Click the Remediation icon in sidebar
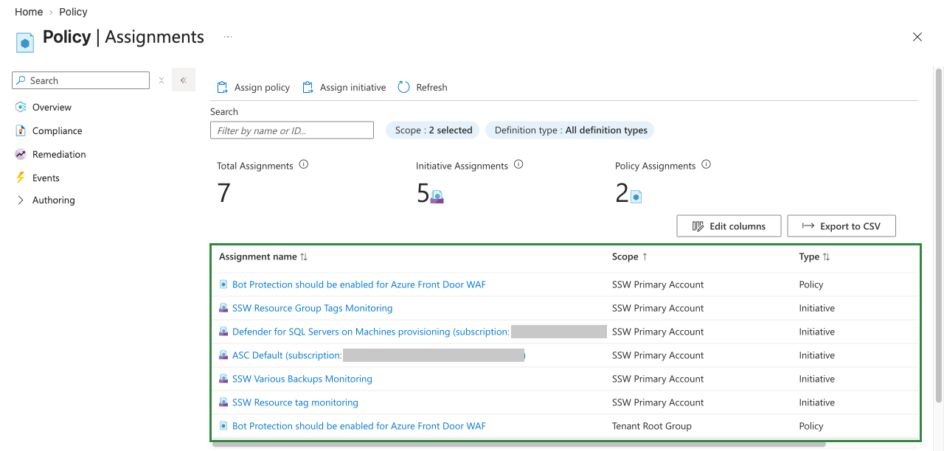 coord(21,154)
